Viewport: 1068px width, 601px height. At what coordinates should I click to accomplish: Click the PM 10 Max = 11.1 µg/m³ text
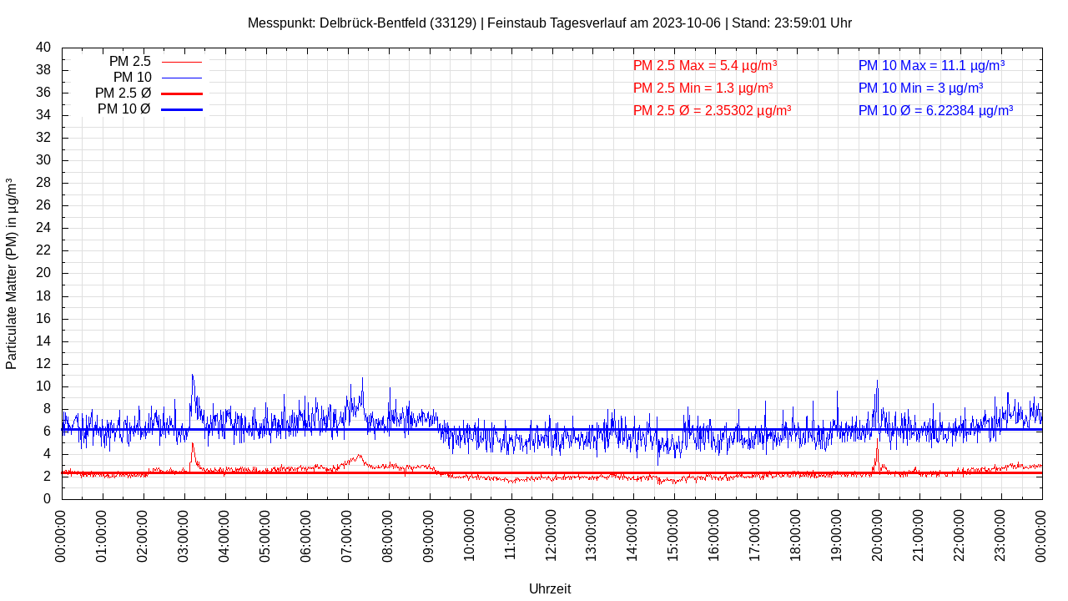tap(931, 65)
